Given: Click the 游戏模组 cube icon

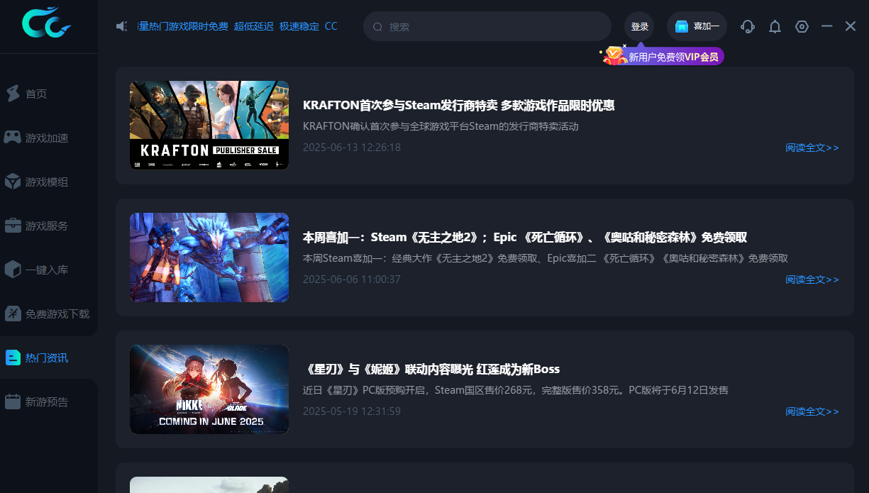Looking at the screenshot, I should pyautogui.click(x=13, y=182).
